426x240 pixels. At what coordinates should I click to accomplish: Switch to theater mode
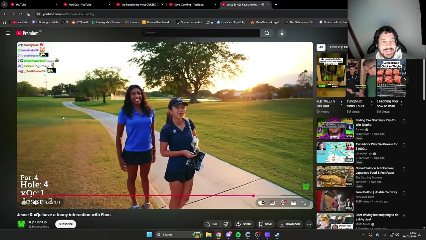pyautogui.click(x=294, y=203)
